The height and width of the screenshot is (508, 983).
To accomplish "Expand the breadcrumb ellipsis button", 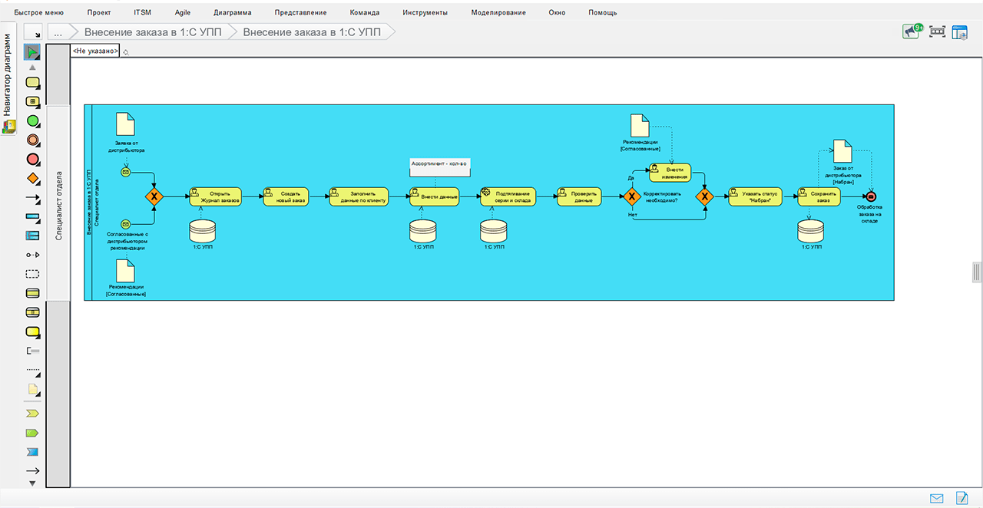I will [x=58, y=32].
